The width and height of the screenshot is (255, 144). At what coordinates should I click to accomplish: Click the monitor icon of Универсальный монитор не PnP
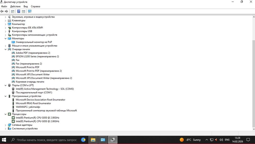[13, 42]
